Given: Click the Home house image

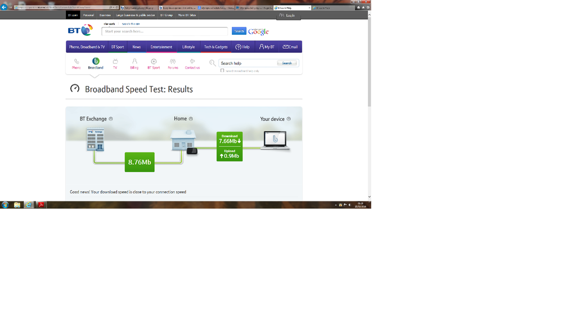Looking at the screenshot, I should click(x=183, y=140).
